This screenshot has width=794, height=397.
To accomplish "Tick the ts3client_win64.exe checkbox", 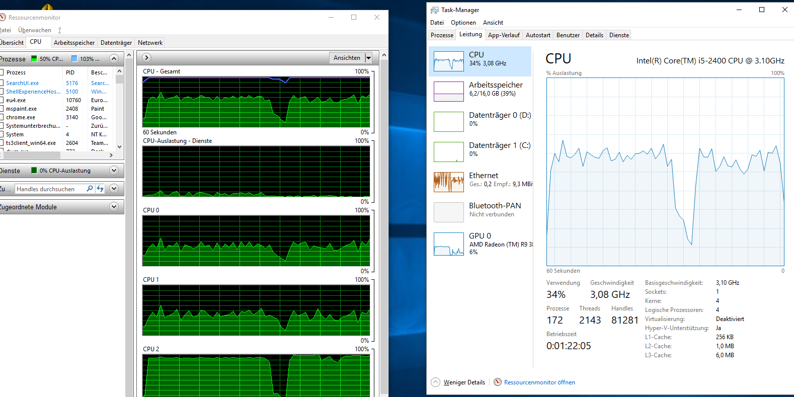I will tap(2, 143).
